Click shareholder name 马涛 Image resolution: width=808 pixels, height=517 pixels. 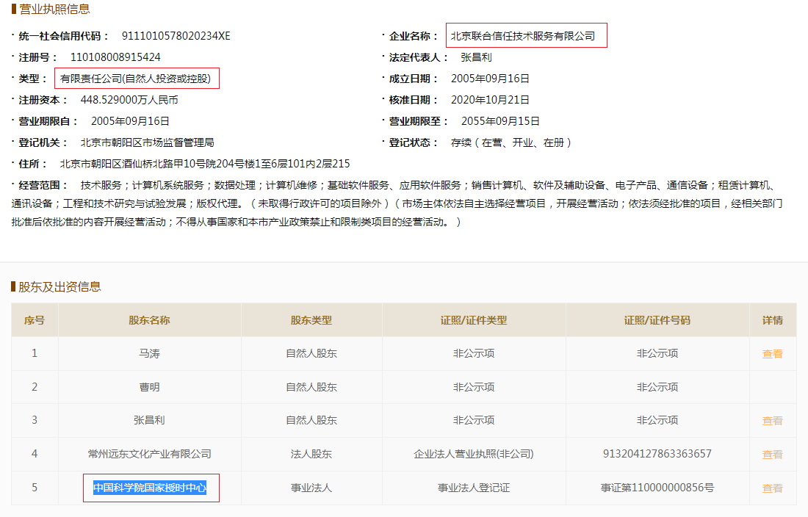coord(149,354)
